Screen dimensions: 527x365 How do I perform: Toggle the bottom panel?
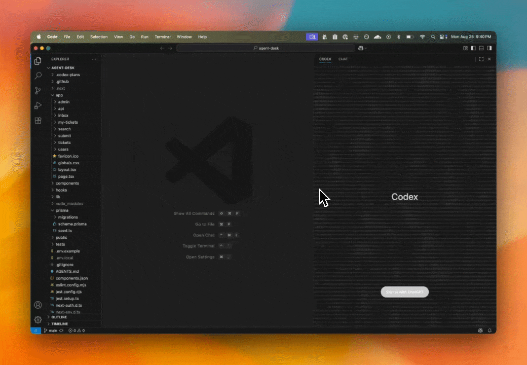[x=481, y=48]
